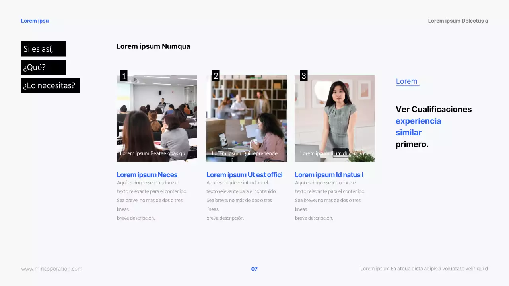This screenshot has width=509, height=286.
Task: Click the 'Lorem ipsum Id natus I' heading
Action: click(x=329, y=175)
